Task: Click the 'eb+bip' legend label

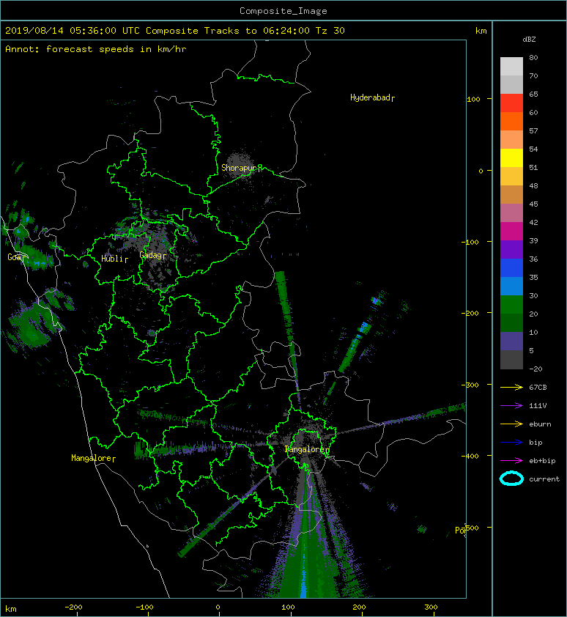Action: tap(542, 461)
